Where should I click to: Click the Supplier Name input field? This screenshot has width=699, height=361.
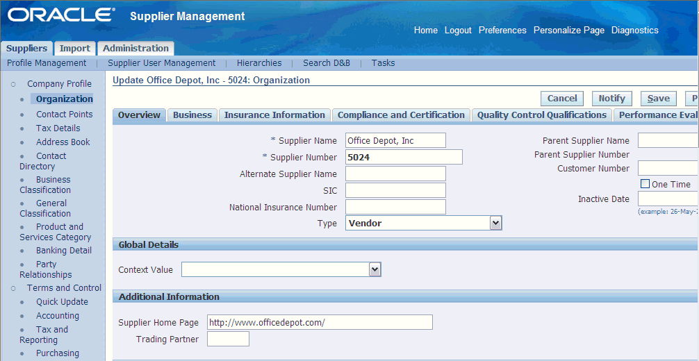(395, 140)
